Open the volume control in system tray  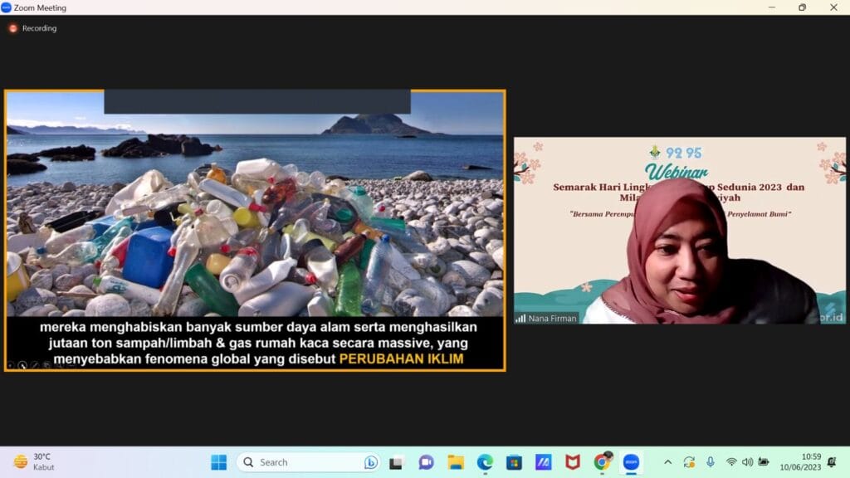point(747,462)
